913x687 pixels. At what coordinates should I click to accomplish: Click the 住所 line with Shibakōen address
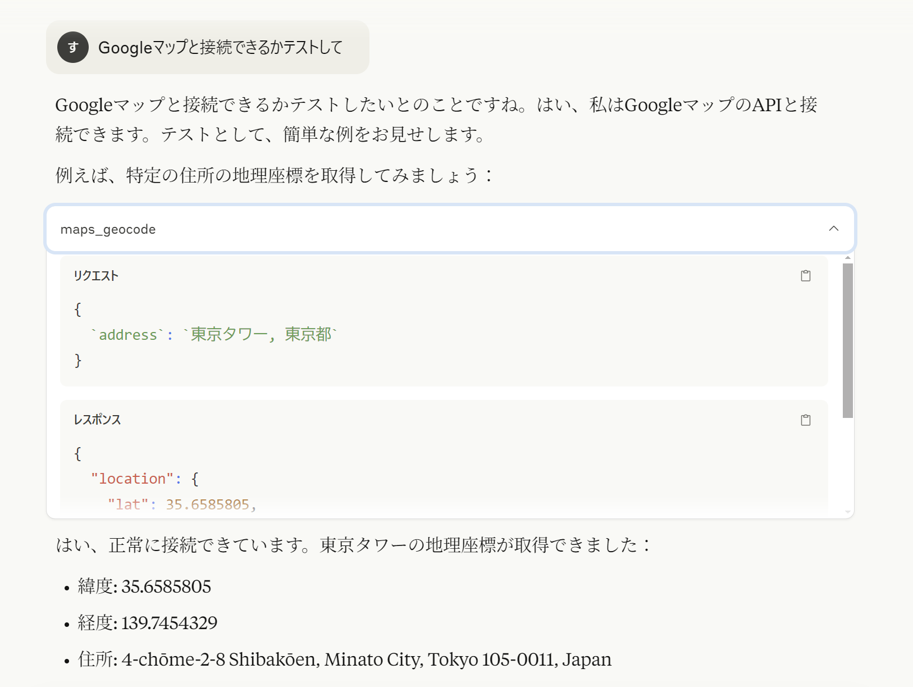[344, 659]
